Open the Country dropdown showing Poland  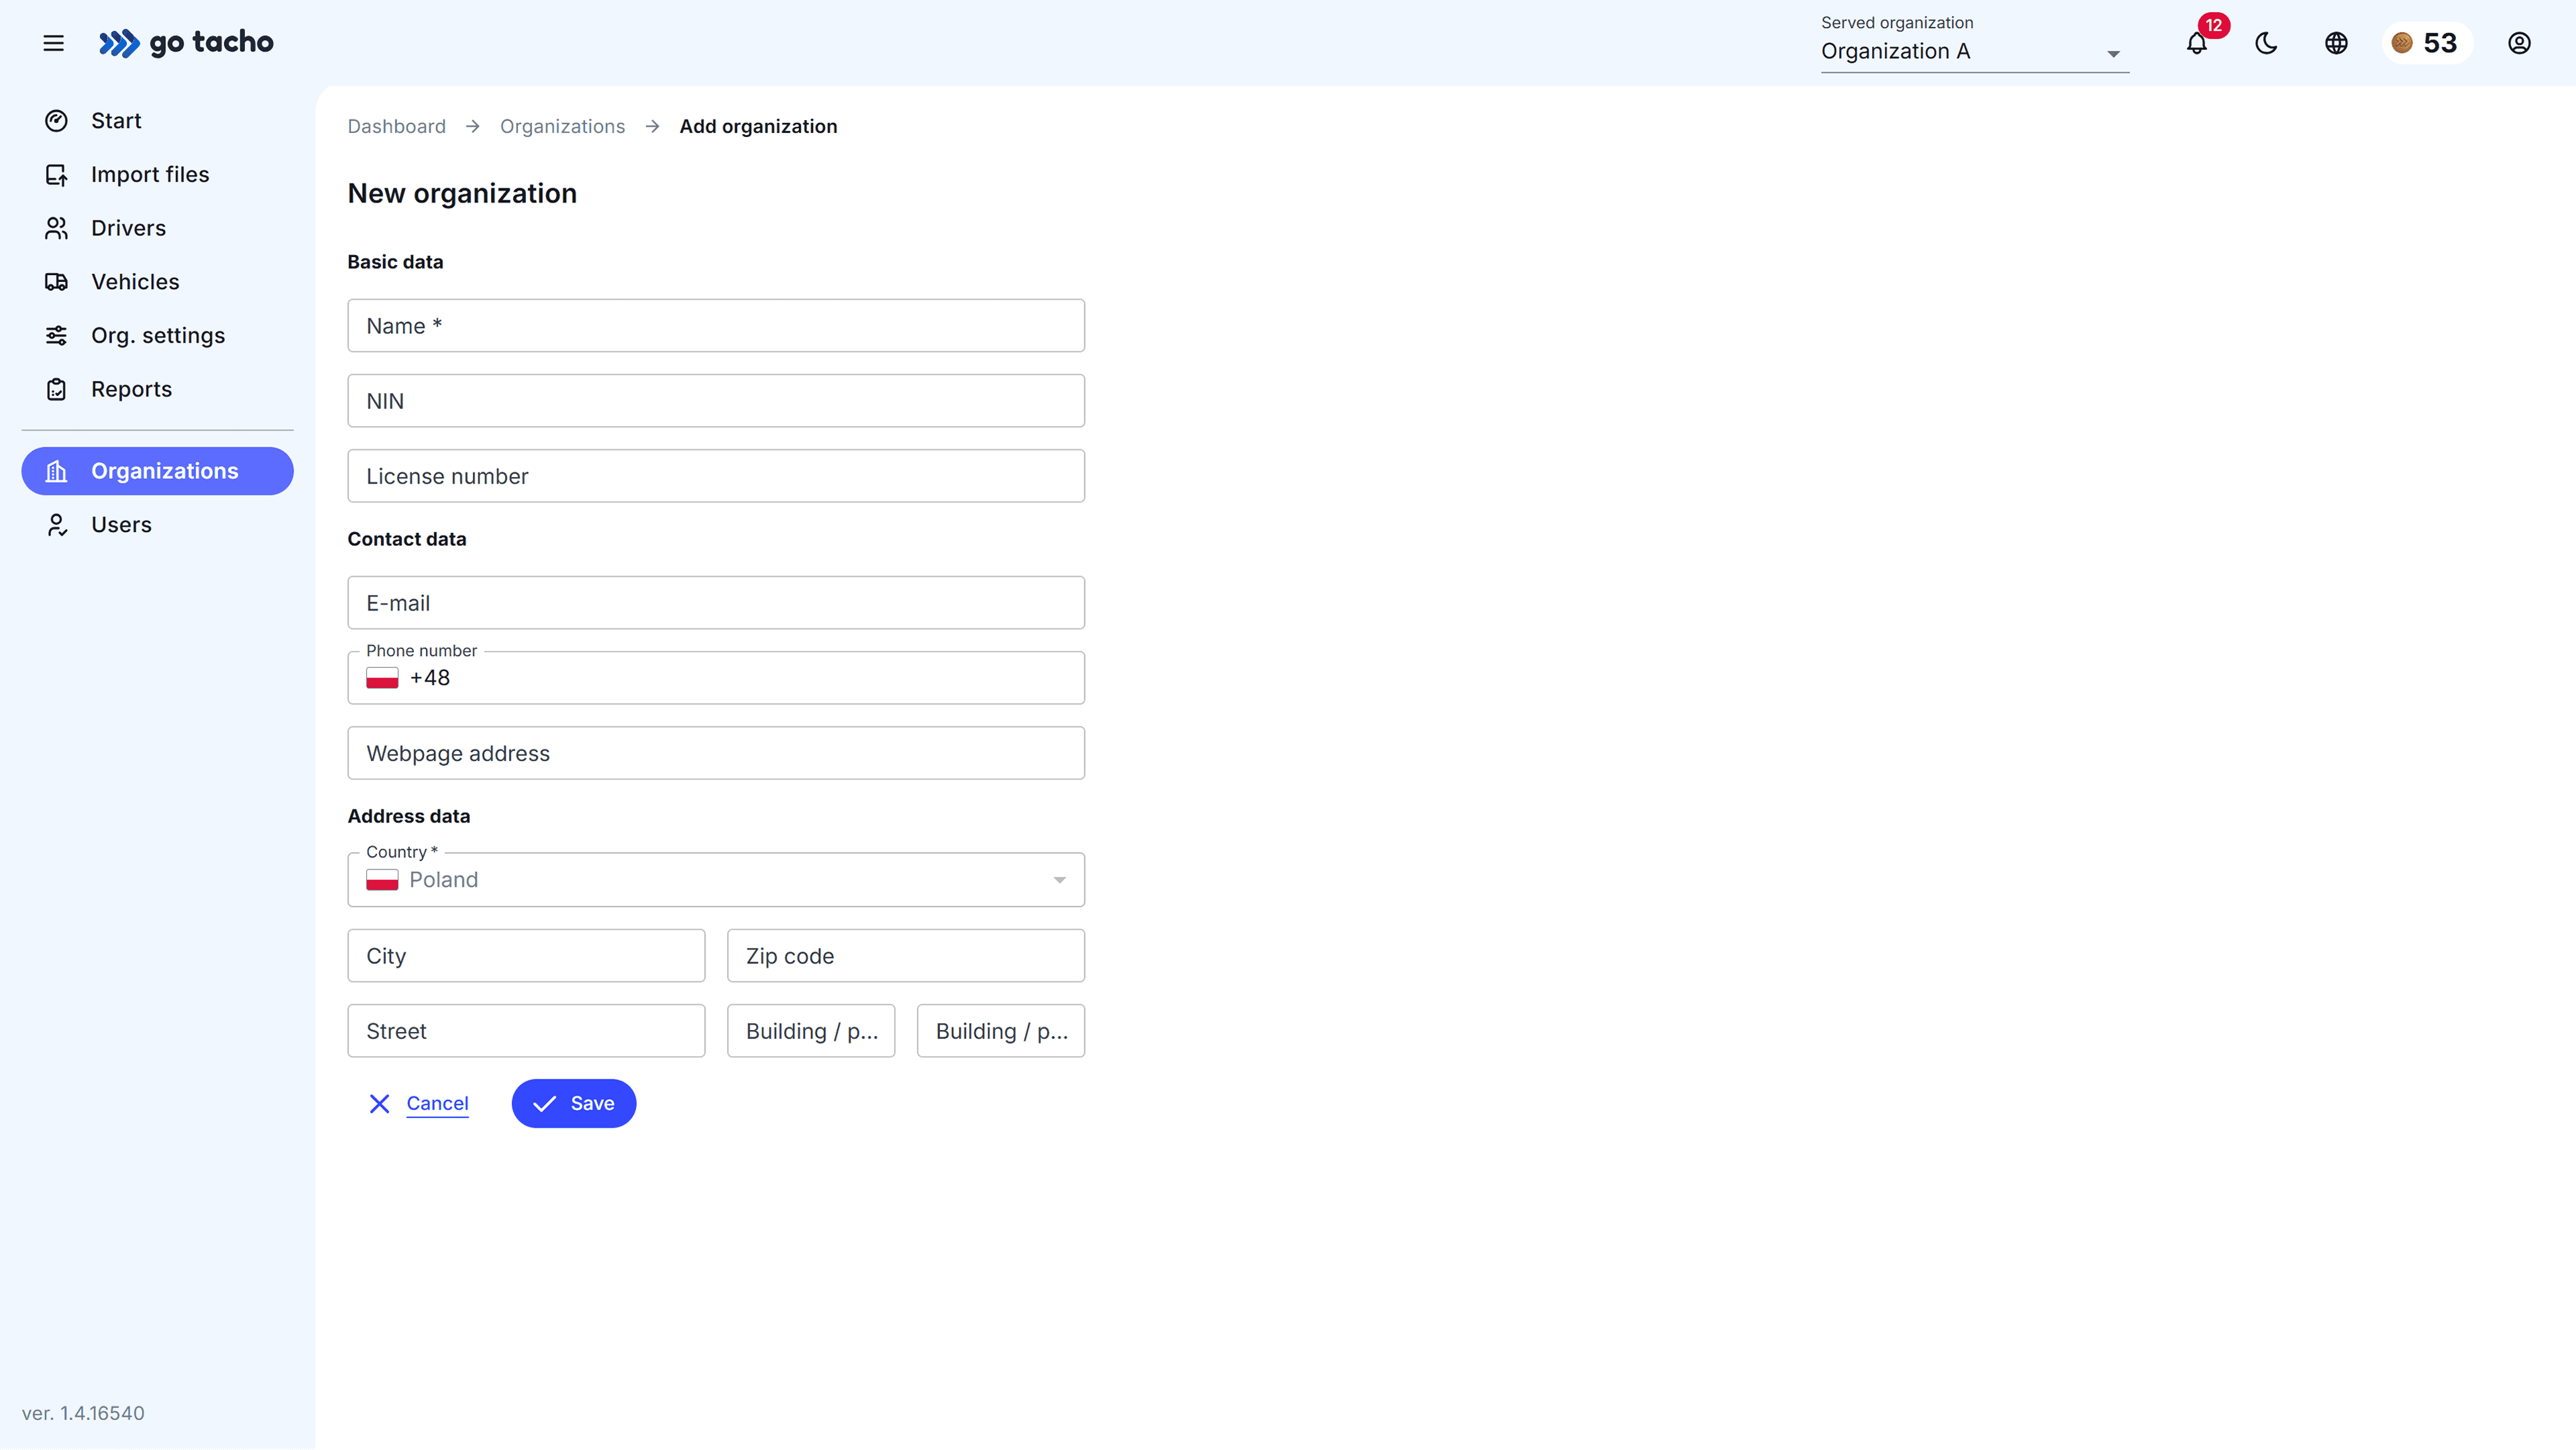716,880
